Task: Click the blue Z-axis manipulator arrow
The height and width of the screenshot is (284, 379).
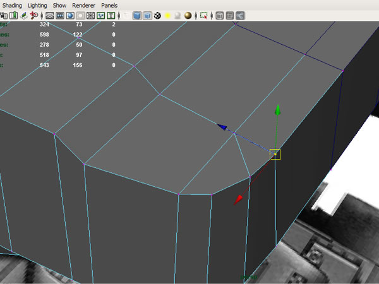Action: pos(222,127)
